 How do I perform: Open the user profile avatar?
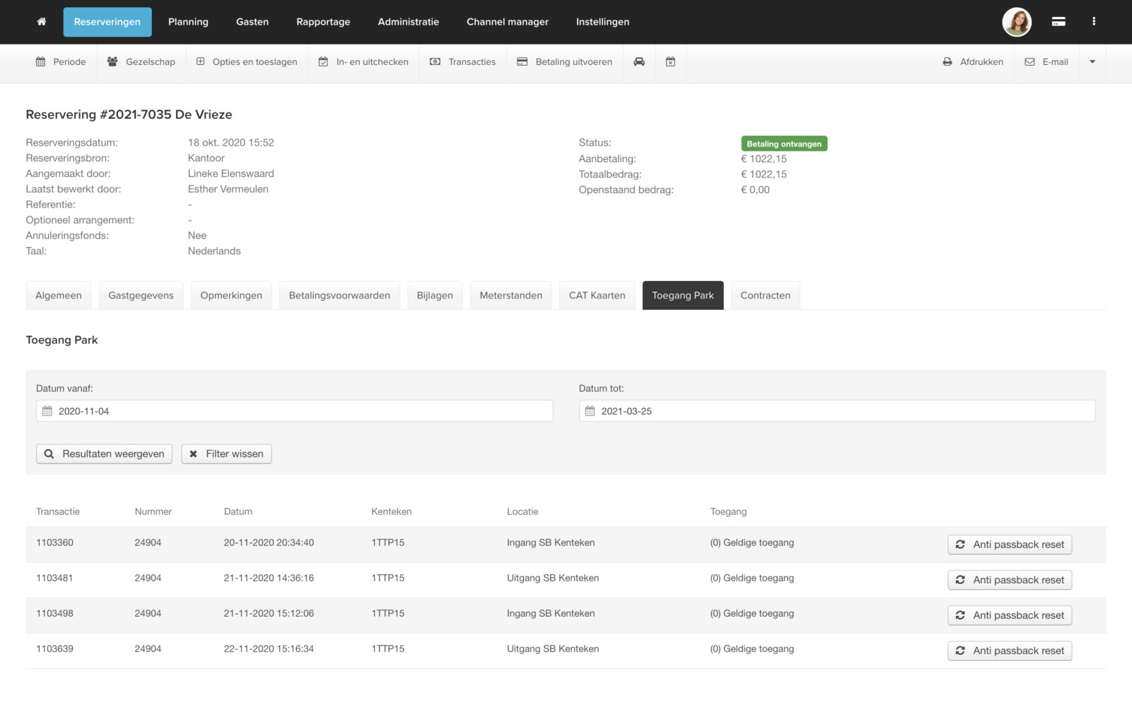tap(1016, 22)
